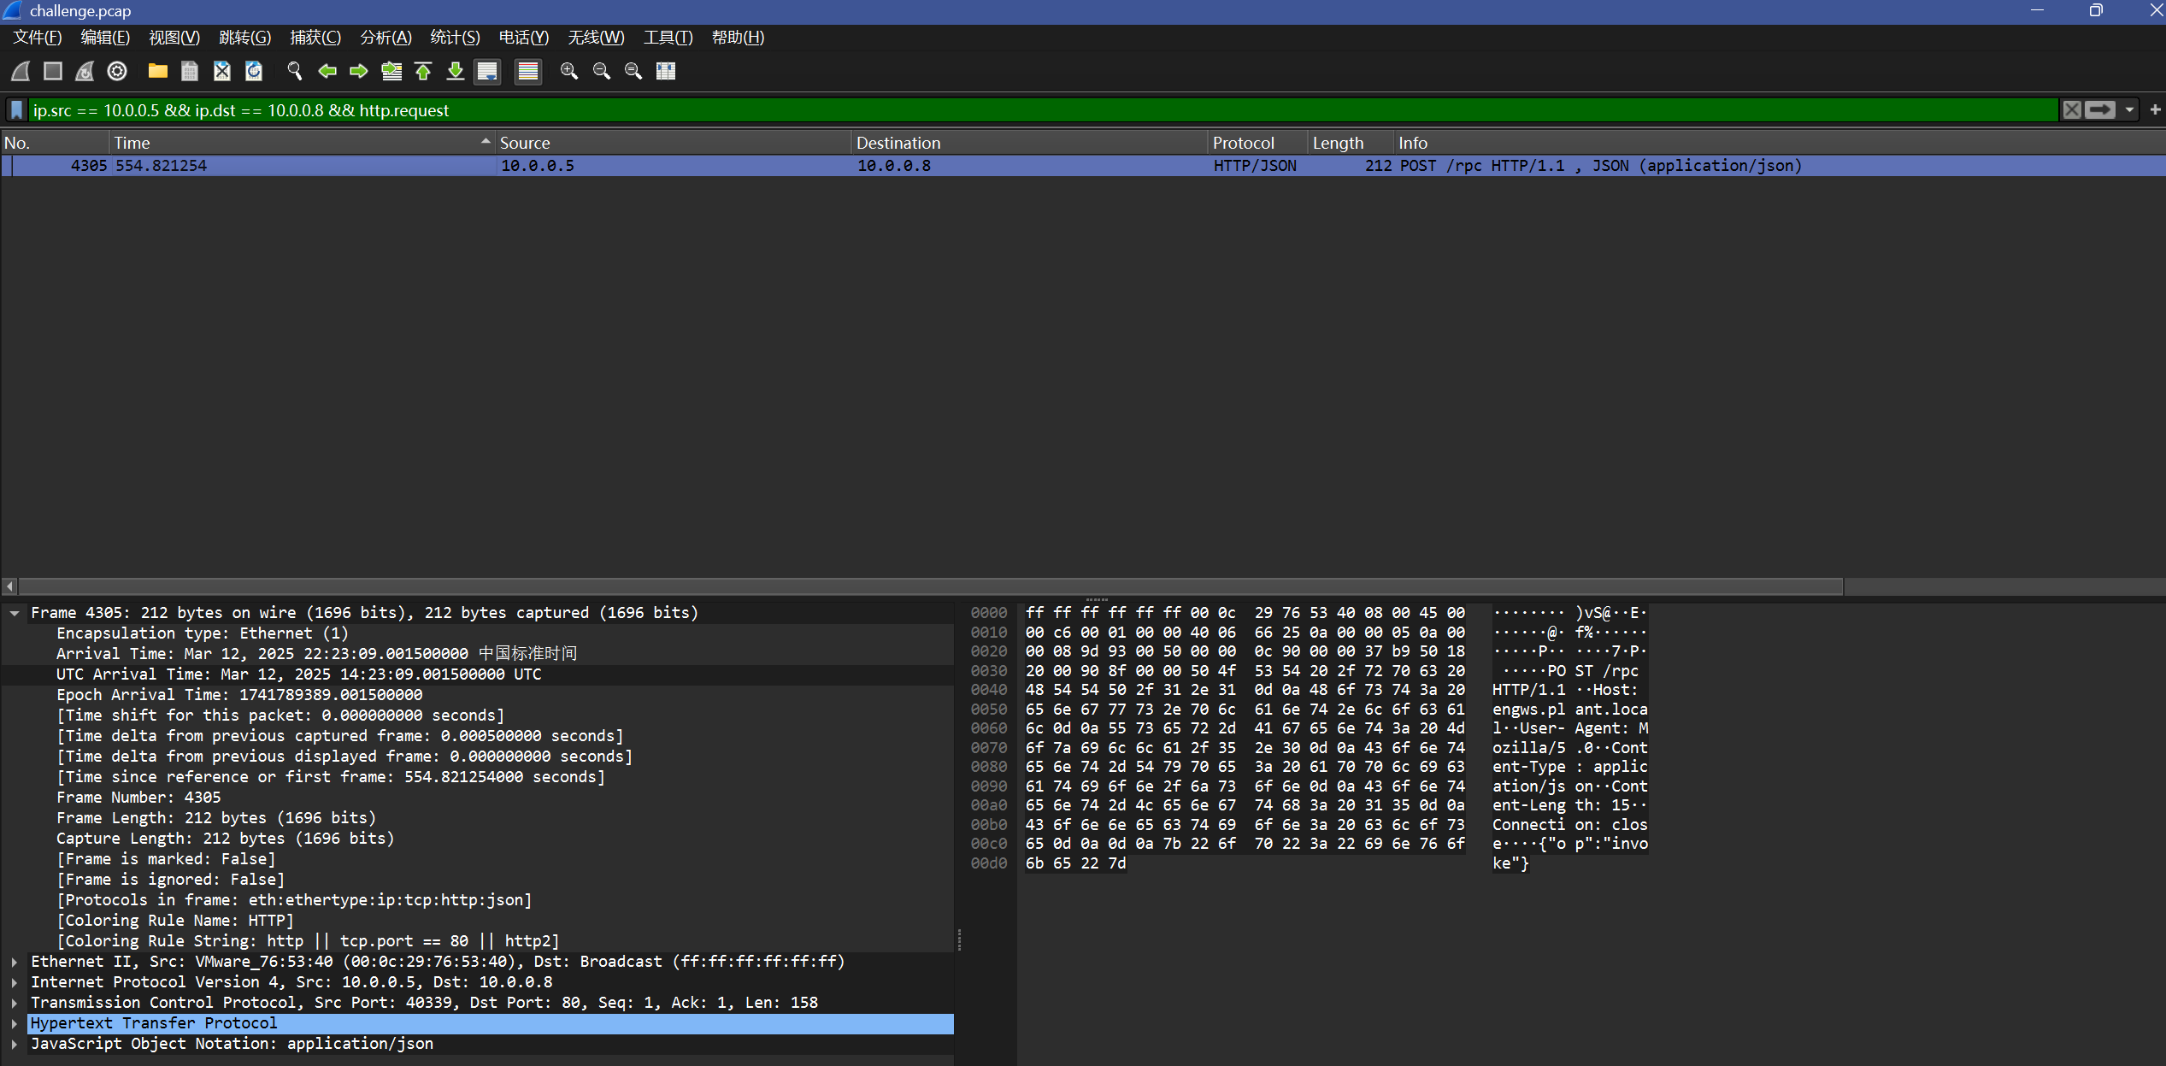Apply the display filter arrow button
Viewport: 2166px width, 1066px height.
[2100, 110]
